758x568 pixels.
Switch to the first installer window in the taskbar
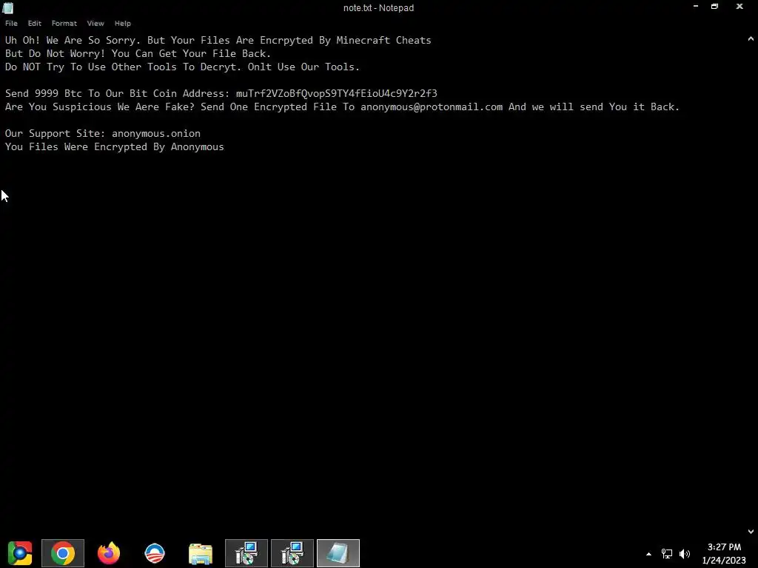click(x=246, y=553)
